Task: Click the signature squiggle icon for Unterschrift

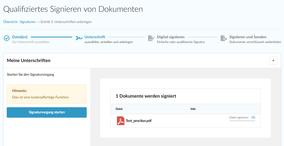Action: [79, 38]
